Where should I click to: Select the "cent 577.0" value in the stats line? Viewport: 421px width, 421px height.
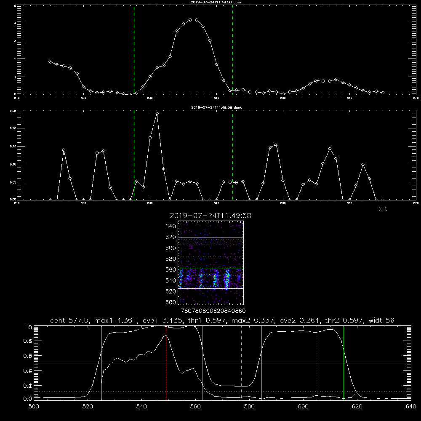(x=71, y=320)
